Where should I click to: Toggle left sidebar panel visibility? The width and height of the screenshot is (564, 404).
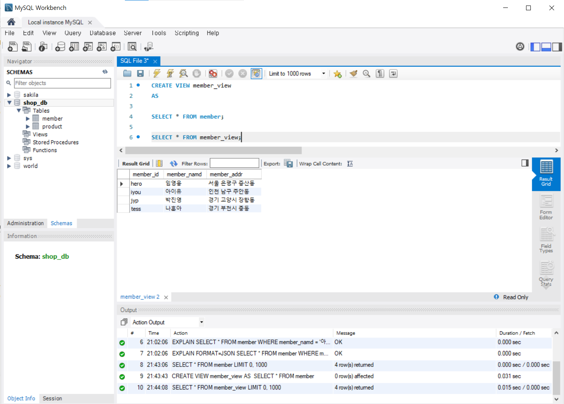tap(535, 47)
